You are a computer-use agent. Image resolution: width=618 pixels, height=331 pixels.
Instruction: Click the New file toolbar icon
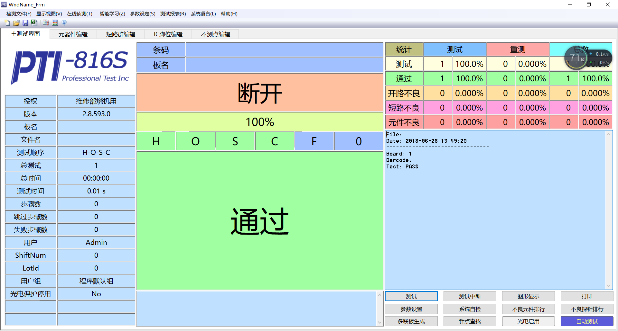(x=7, y=22)
